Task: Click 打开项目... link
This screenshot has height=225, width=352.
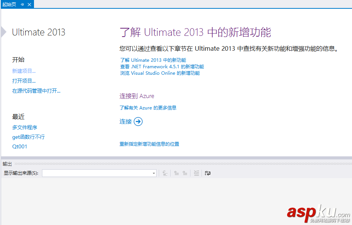Action: 24,81
